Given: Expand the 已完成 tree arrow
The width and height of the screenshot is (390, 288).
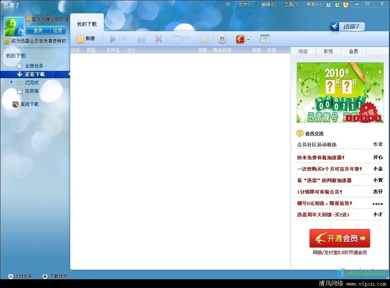Looking at the screenshot, I should 11,82.
